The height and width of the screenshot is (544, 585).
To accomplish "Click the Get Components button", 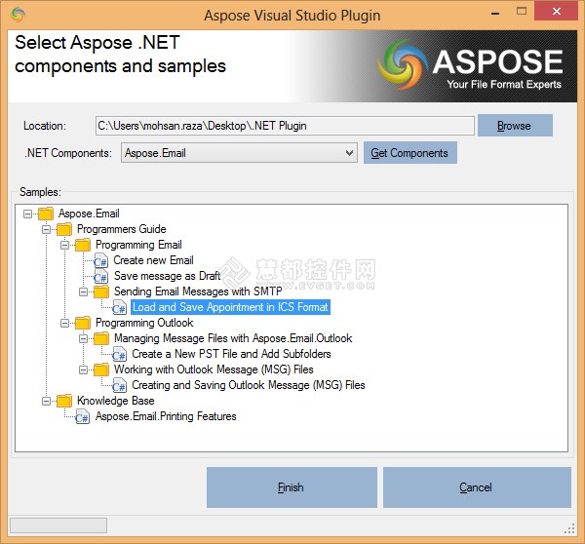I will pyautogui.click(x=410, y=153).
